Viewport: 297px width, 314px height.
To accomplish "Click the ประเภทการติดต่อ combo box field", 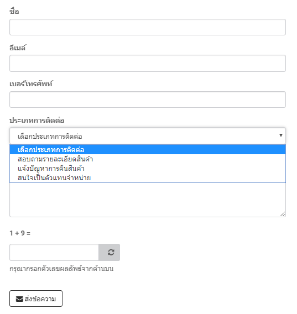I will tap(148, 136).
